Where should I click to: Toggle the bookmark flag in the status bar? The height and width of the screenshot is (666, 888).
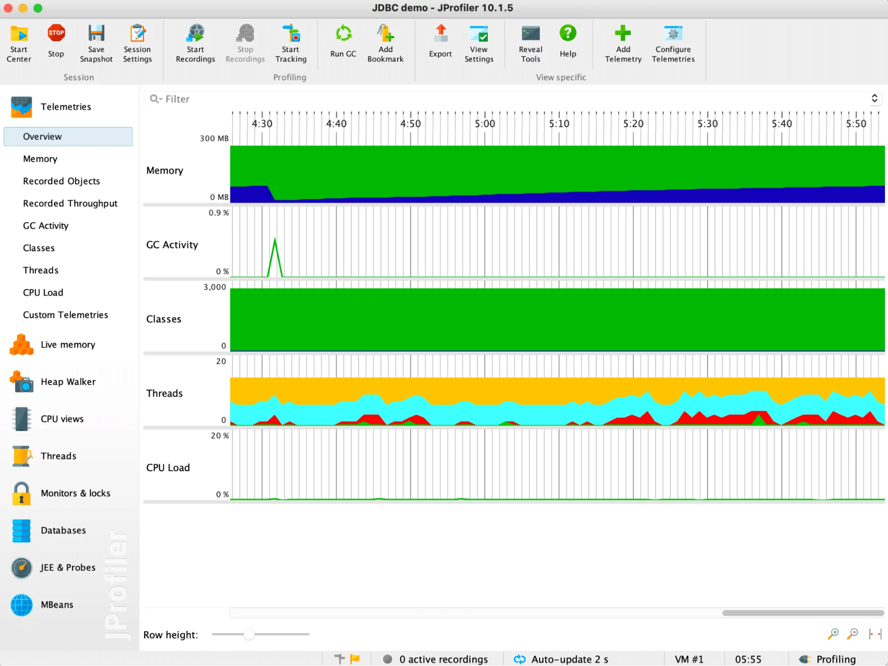pos(354,659)
